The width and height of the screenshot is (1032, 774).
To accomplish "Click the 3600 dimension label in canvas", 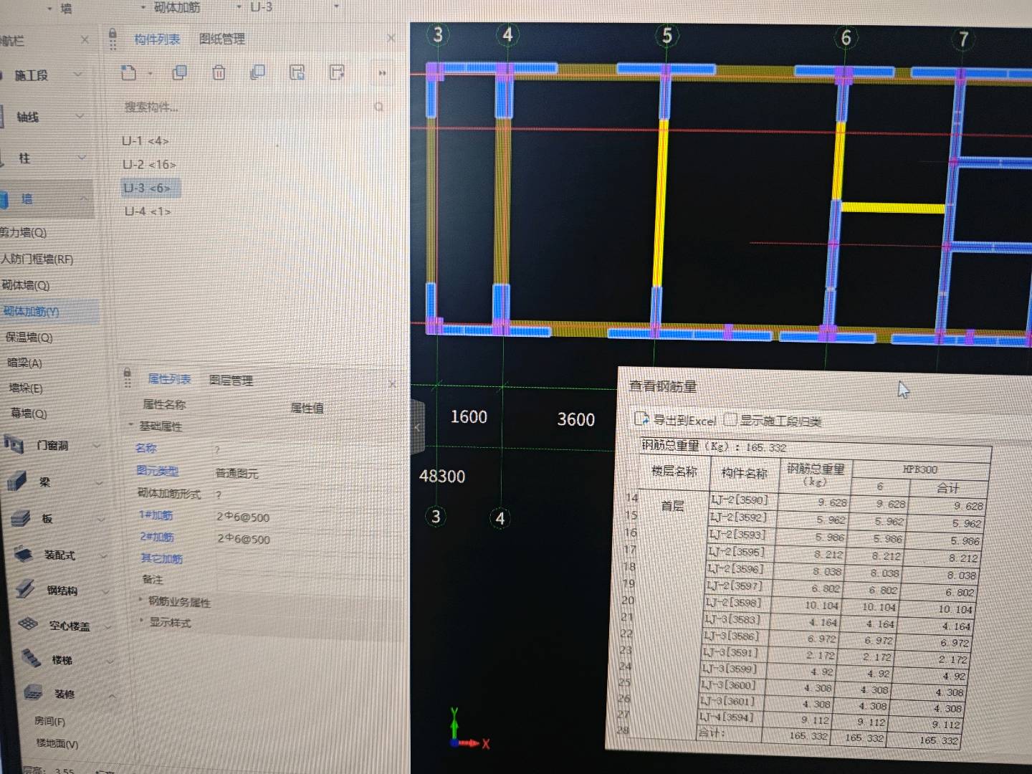I will 576,419.
